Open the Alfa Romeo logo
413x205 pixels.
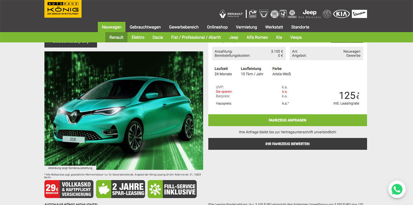327,14
